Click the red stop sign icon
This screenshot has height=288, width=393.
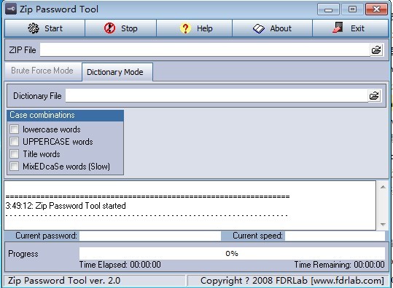pyautogui.click(x=109, y=28)
